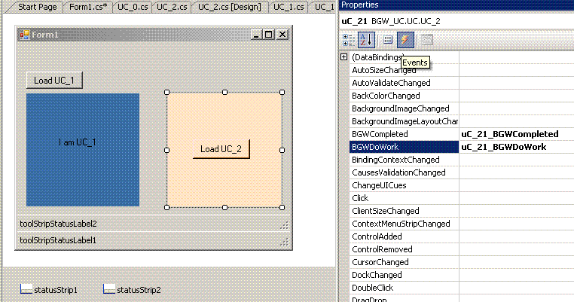This screenshot has width=574, height=302.
Task: Open the Start Page tab
Action: click(x=38, y=7)
